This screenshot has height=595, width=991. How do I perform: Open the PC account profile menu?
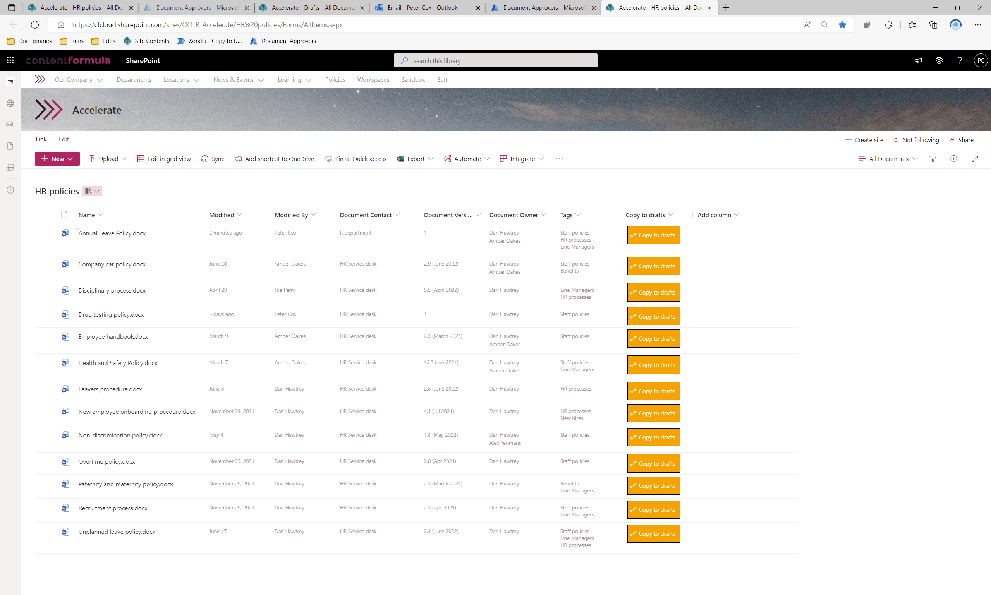(x=981, y=60)
